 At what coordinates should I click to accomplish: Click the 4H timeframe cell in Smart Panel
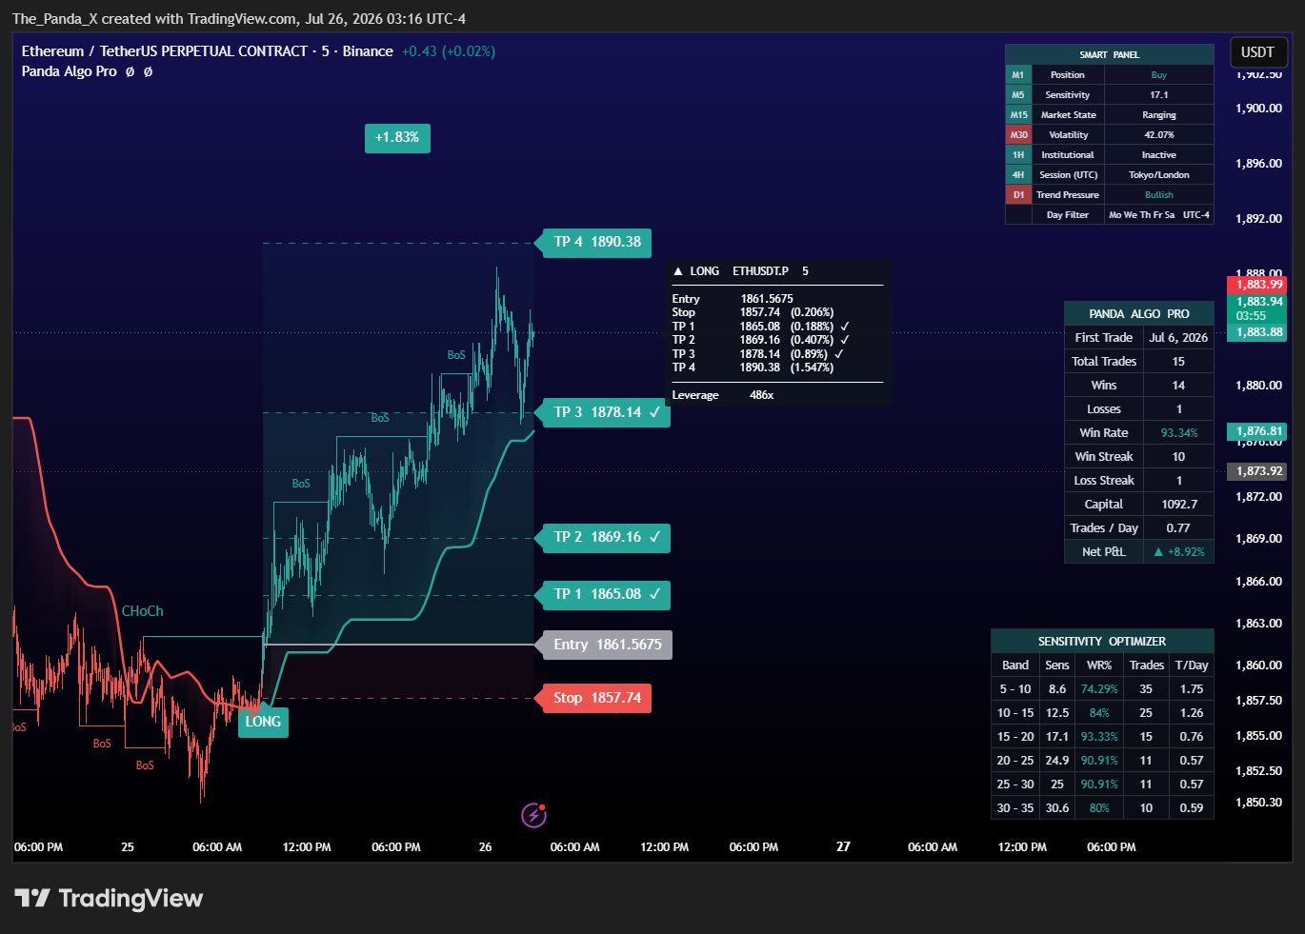pos(1018,174)
